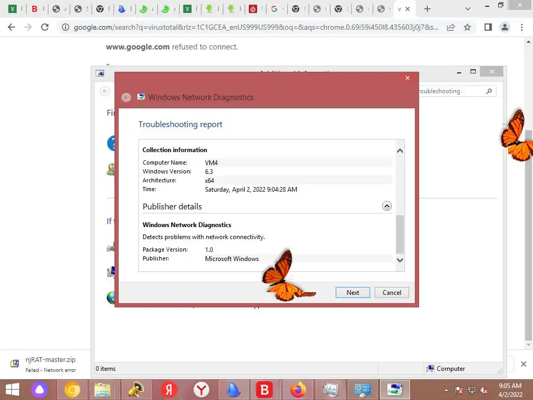This screenshot has height=400, width=533.
Task: Click Next in Network Diagnostics
Action: 352,293
